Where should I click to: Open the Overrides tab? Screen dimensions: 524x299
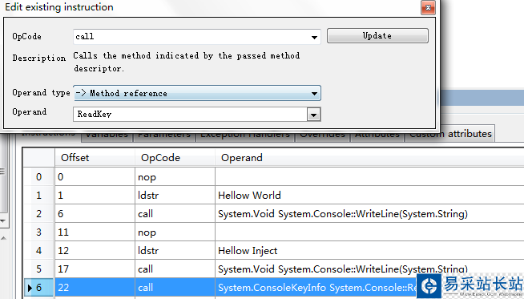pyautogui.click(x=322, y=135)
